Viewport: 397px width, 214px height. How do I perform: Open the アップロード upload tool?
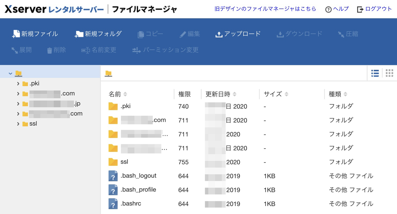click(238, 34)
